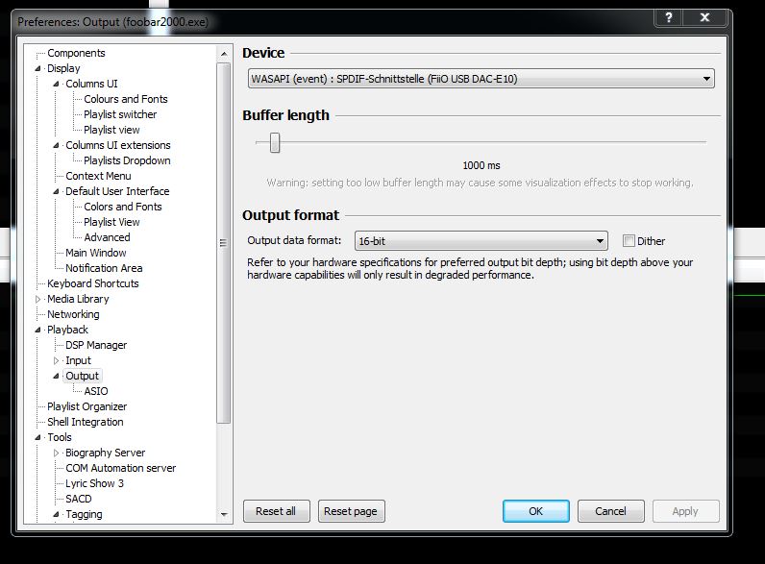Expand the Media Library tree node

click(x=39, y=299)
